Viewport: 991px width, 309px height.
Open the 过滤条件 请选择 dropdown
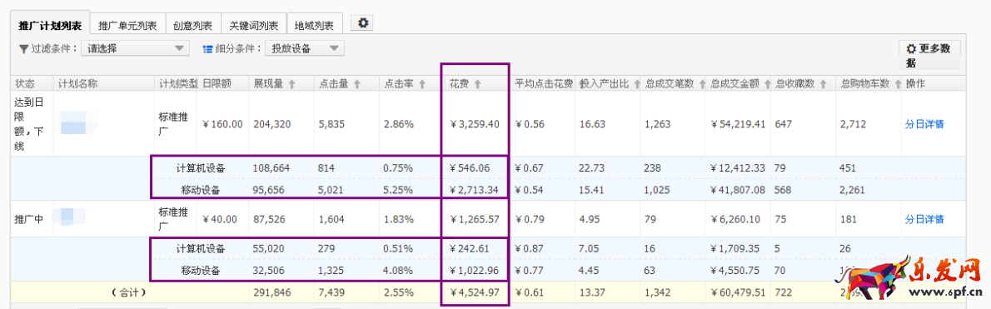pyautogui.click(x=135, y=48)
